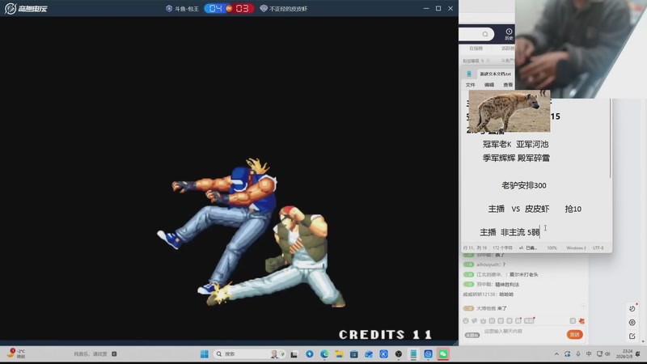Image resolution: width=647 pixels, height=364 pixels.
Task: Click the Notepad icon on the taskbar
Action: coord(413,354)
